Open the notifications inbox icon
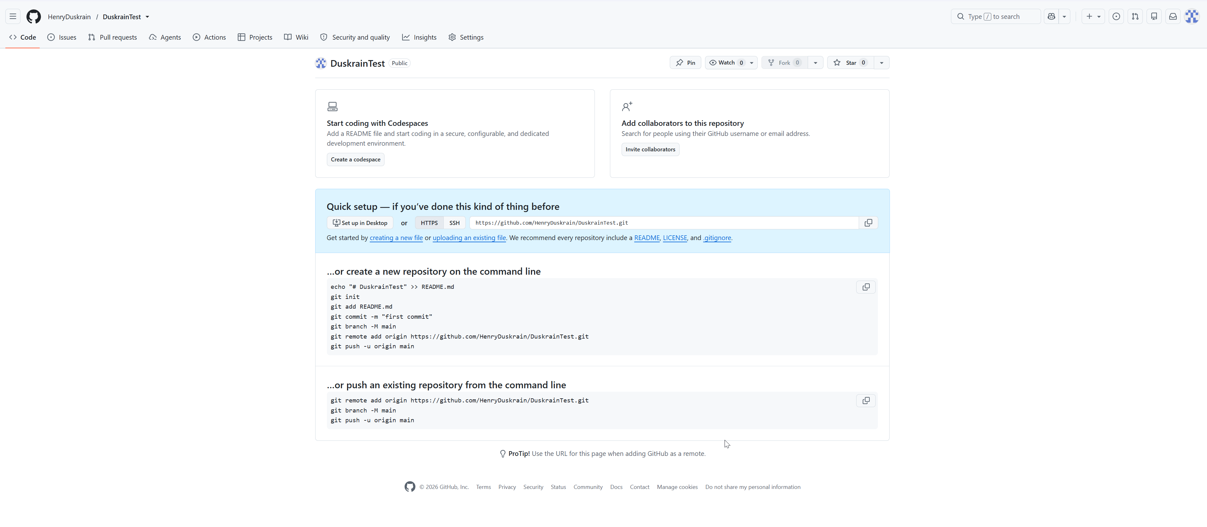Viewport: 1207px width, 527px height. pyautogui.click(x=1173, y=16)
